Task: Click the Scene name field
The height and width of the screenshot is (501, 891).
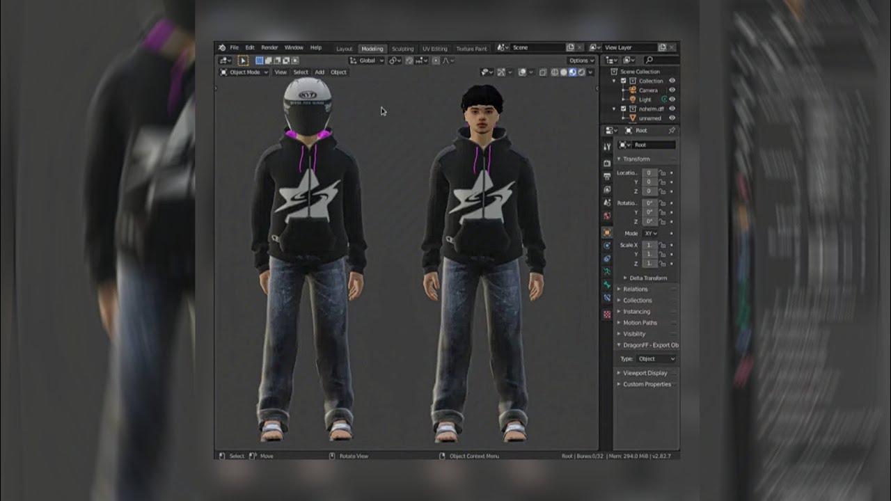Action: (x=537, y=47)
